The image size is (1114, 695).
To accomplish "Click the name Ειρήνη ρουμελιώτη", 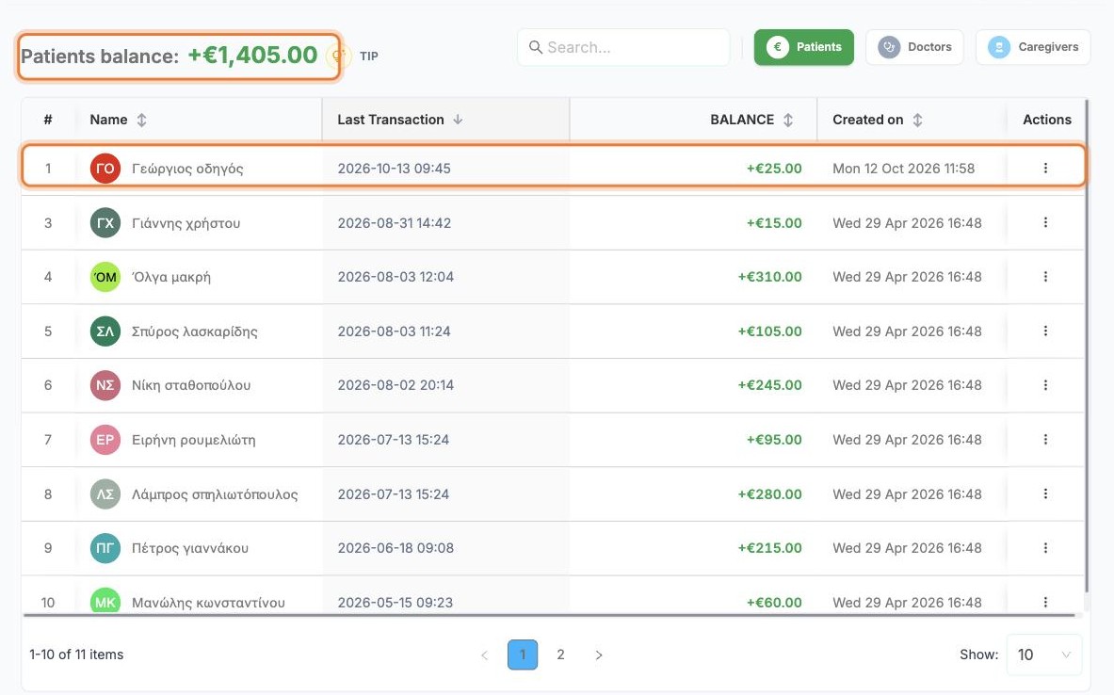I will click(194, 440).
